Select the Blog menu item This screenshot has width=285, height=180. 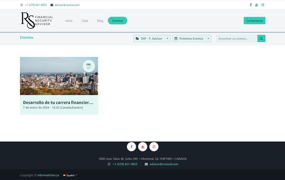point(100,21)
